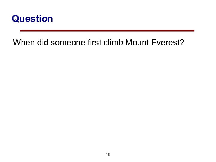Click the left end of the red divider
216x162 pixels.
click(x=21, y=30)
